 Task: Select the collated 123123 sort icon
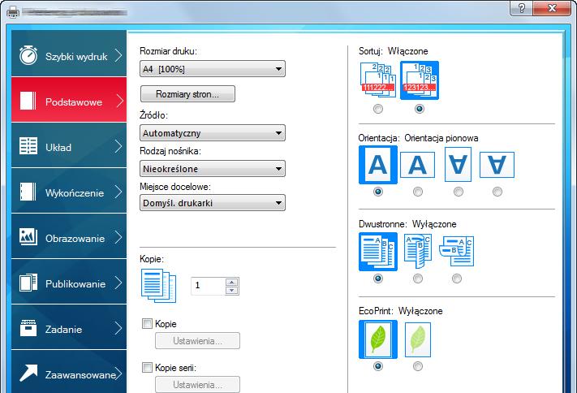click(419, 80)
